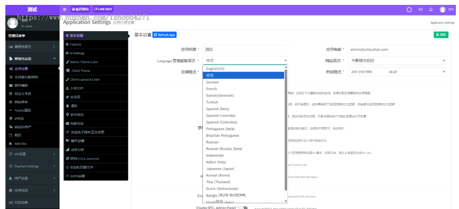
Task: Click the sidebar profile avatar picture
Action: (x=13, y=23)
